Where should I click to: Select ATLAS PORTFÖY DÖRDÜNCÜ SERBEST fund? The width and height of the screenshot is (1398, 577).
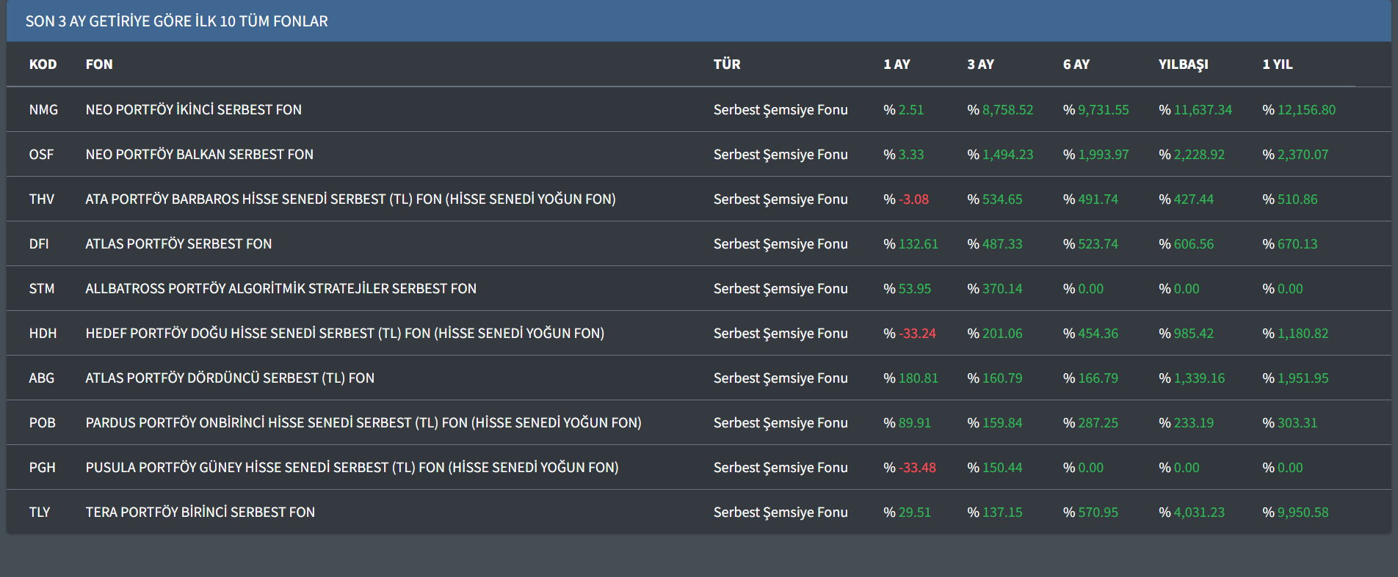point(230,378)
